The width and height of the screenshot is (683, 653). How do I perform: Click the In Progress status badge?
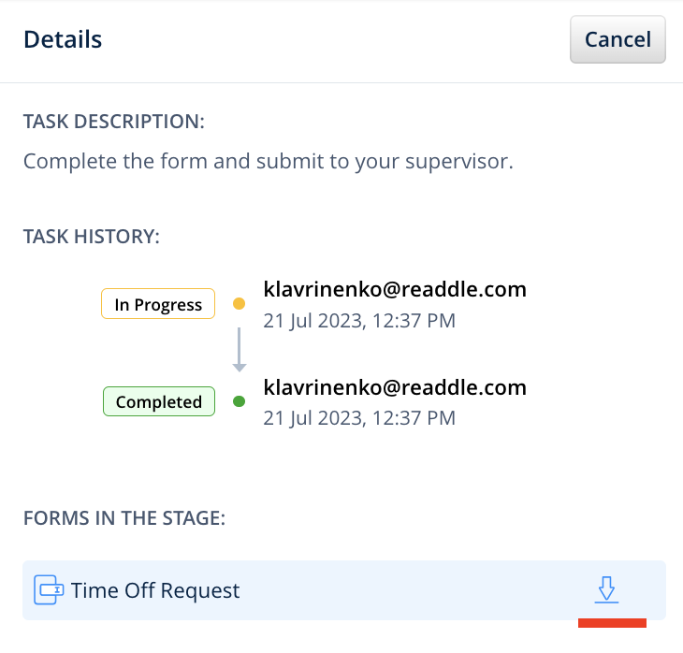(x=158, y=304)
